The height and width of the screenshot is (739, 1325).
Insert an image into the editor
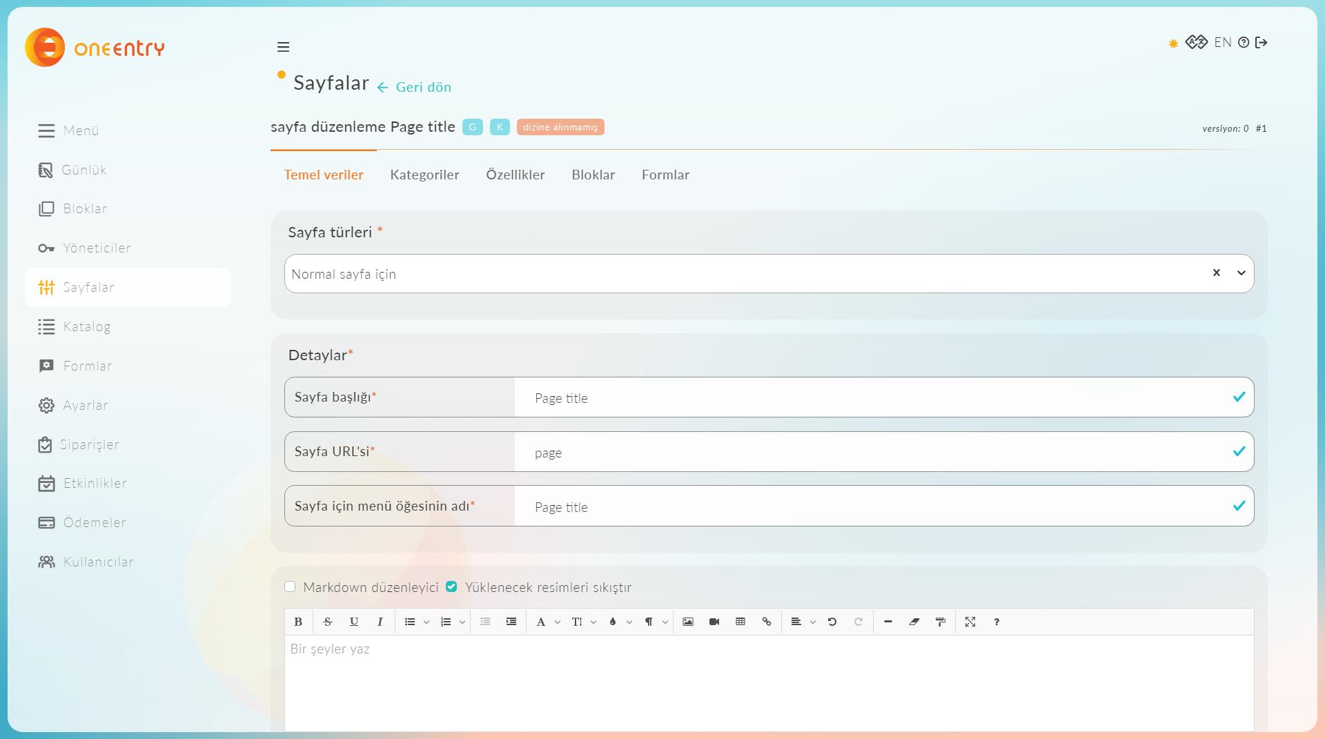point(688,622)
